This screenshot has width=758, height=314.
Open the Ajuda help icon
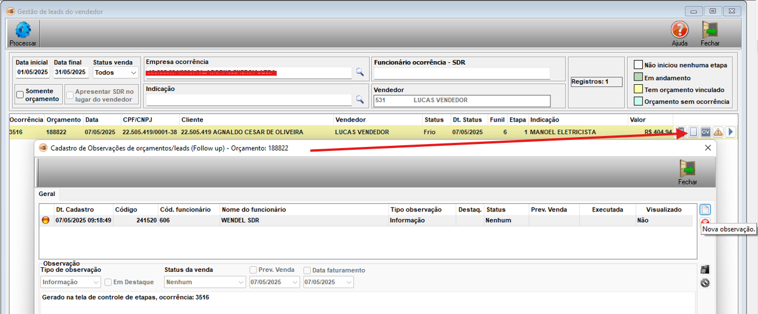tap(680, 30)
